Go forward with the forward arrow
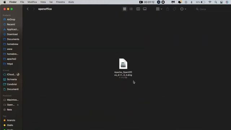231x130 pixels. (x=34, y=9)
